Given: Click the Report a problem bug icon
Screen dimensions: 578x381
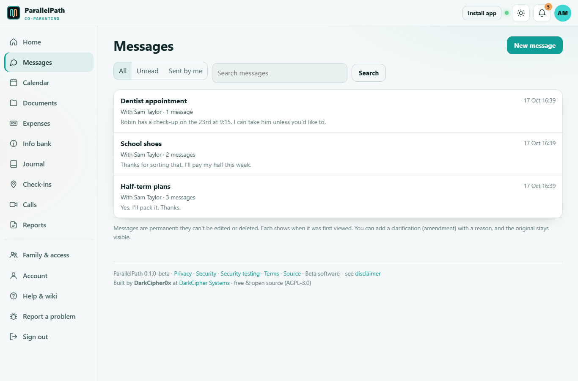Looking at the screenshot, I should (x=14, y=316).
